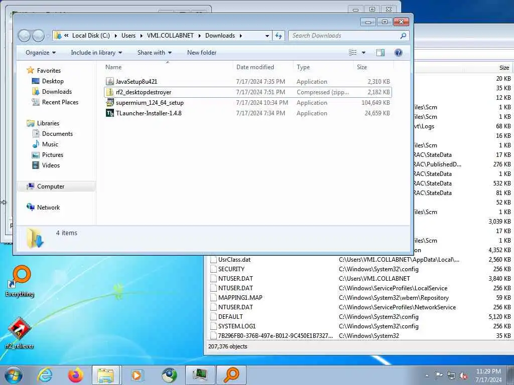Image resolution: width=514 pixels, height=385 pixels.
Task: Open the monitor app taskbar button
Action: [200, 375]
